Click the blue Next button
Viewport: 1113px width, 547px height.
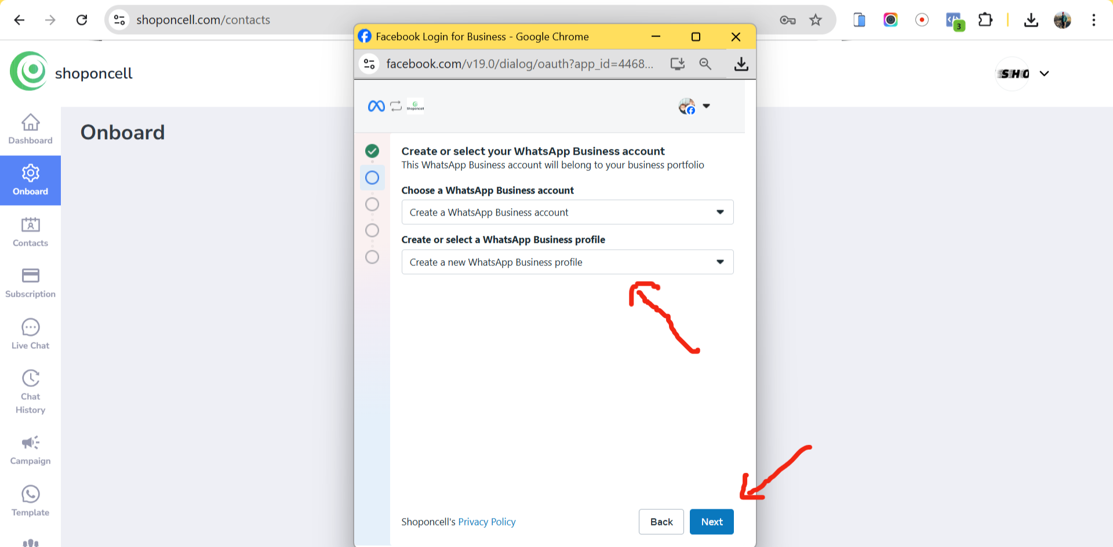[712, 522]
